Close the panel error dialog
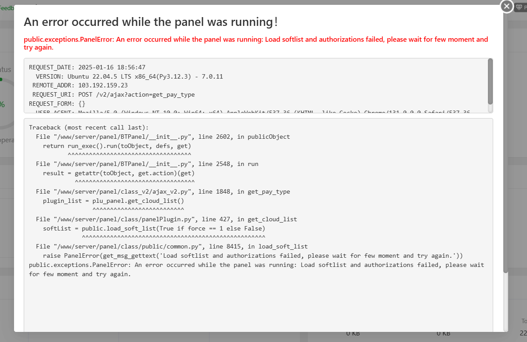This screenshot has height=342, width=527. (x=507, y=7)
